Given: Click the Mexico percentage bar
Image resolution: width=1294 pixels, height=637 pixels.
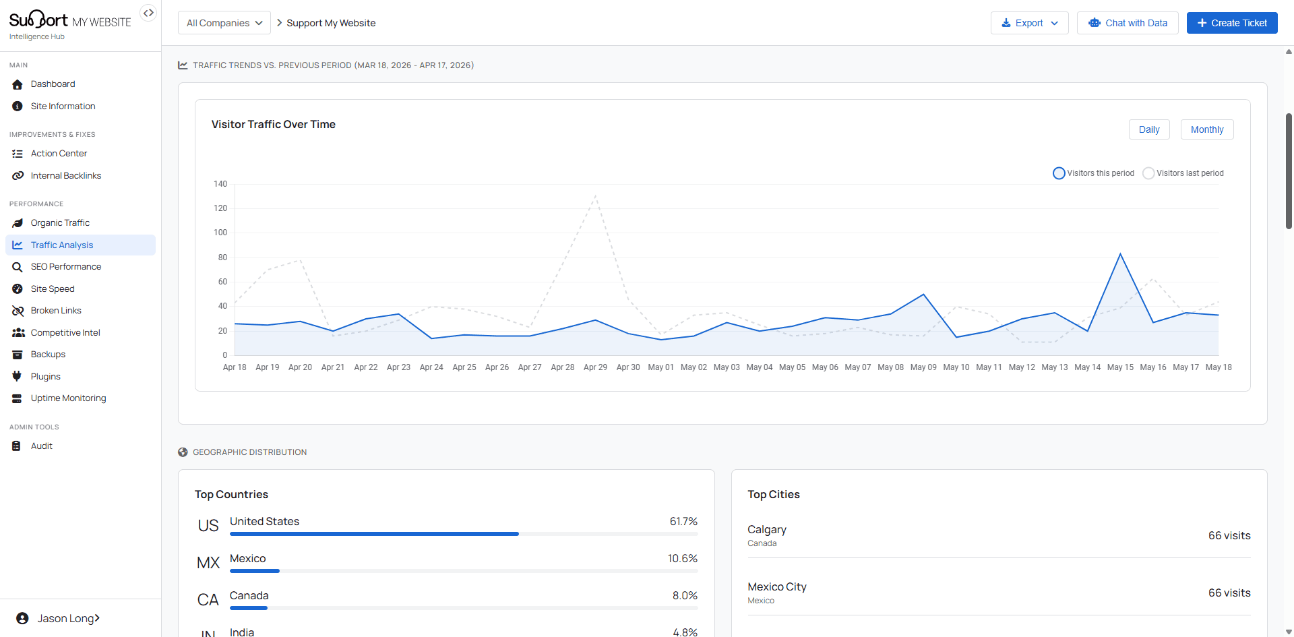Looking at the screenshot, I should (x=464, y=571).
